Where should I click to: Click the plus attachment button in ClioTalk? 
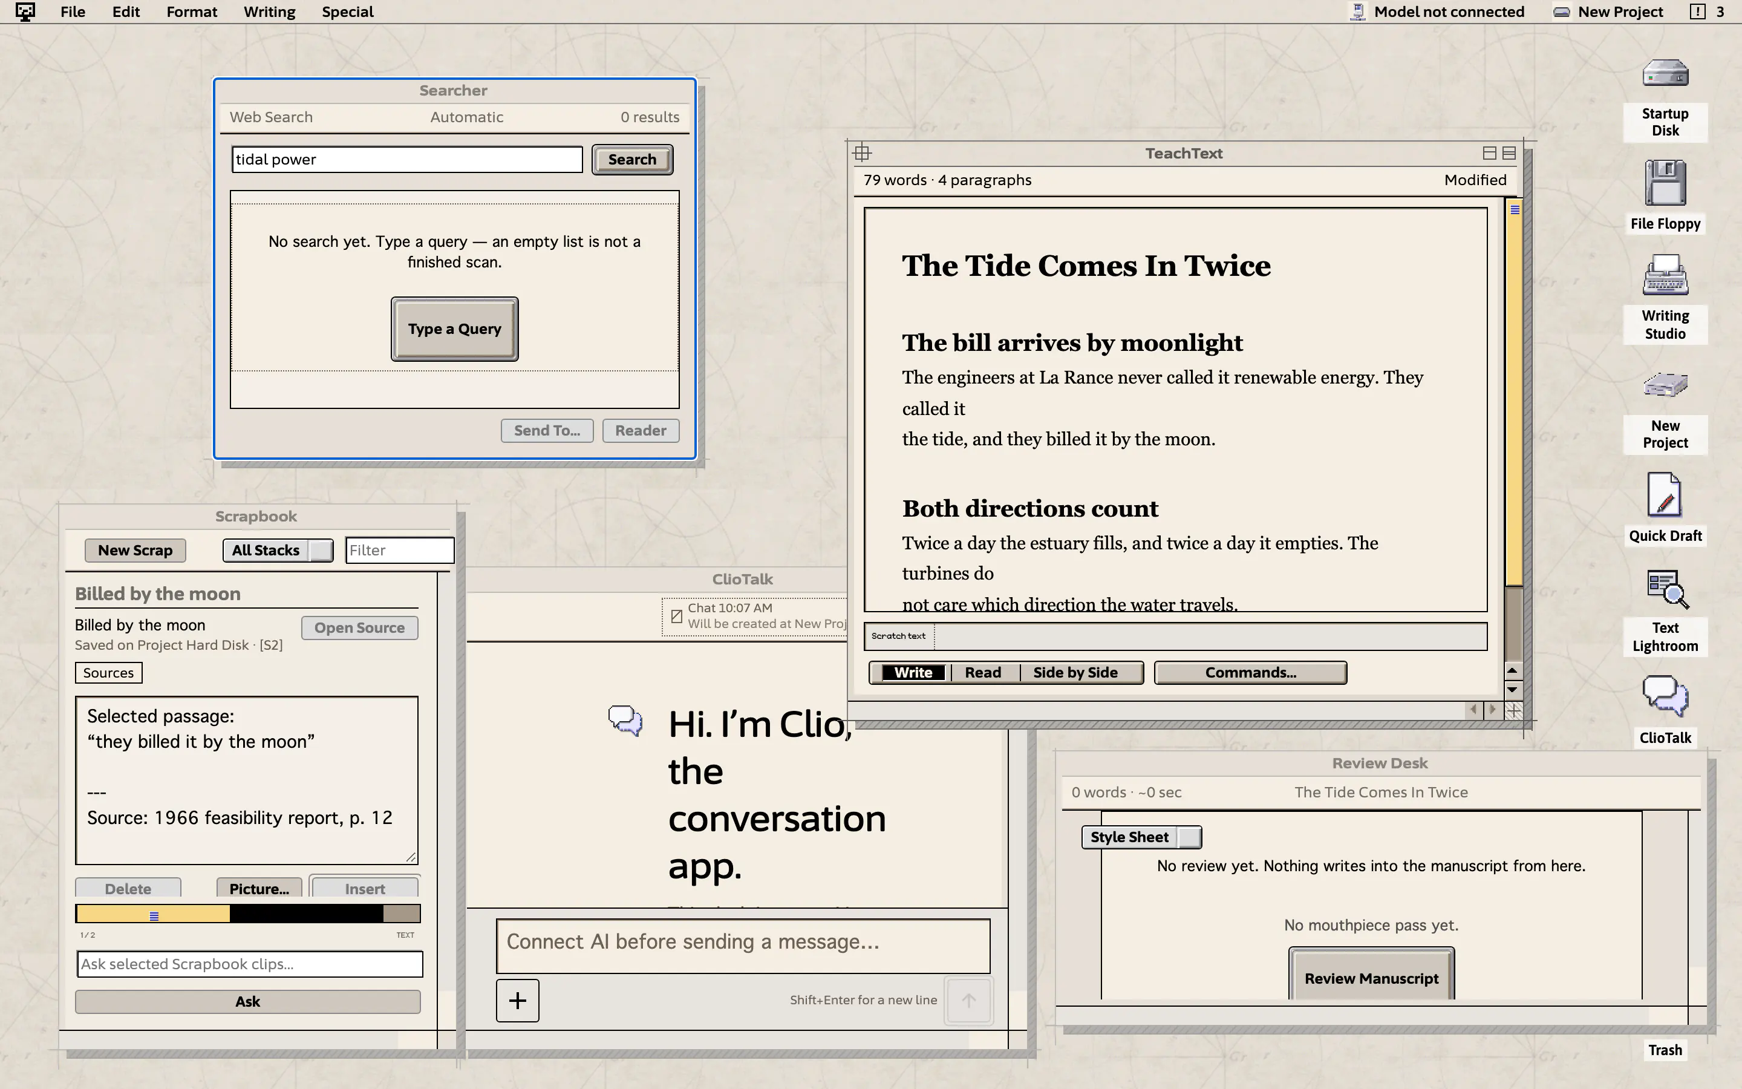coord(517,1001)
